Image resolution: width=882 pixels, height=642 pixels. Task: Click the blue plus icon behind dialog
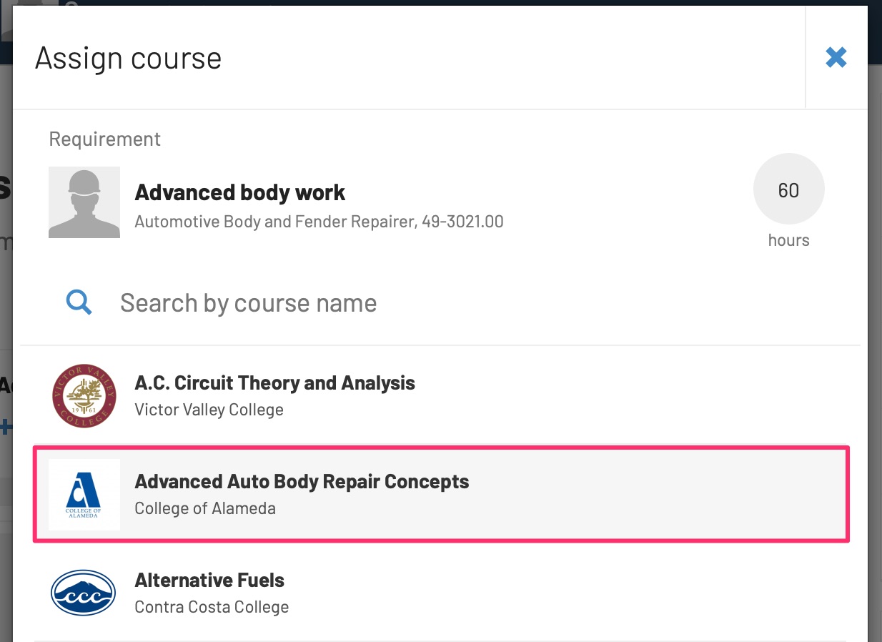[x=6, y=428]
